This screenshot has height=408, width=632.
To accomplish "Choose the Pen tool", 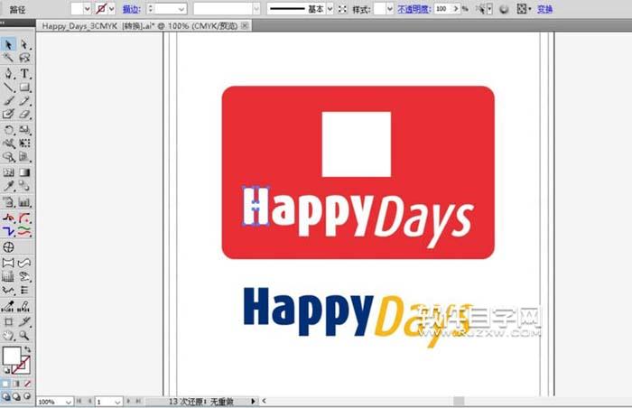I will 8,73.
